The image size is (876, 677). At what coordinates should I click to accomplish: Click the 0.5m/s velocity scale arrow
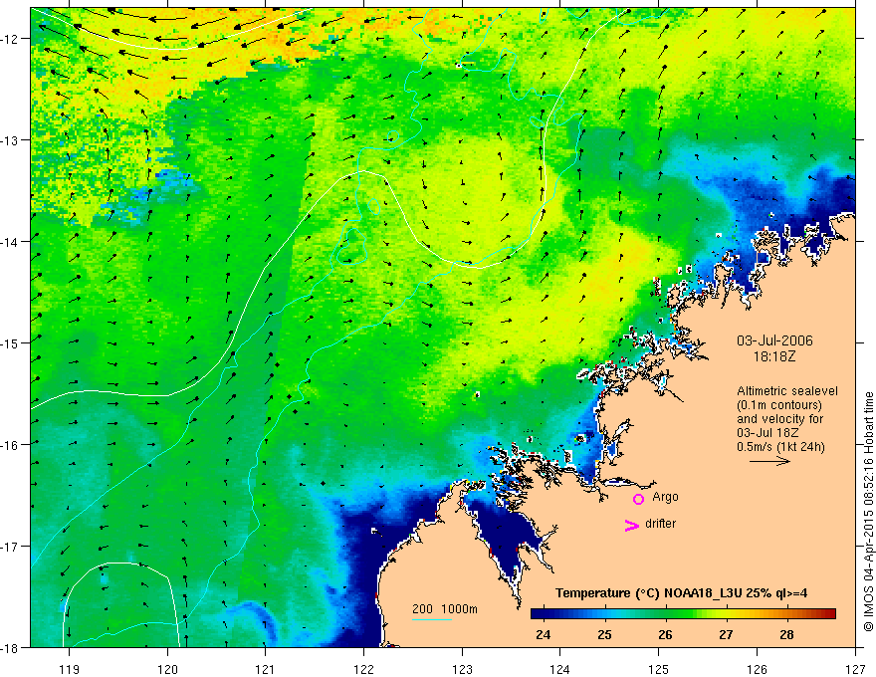(769, 461)
